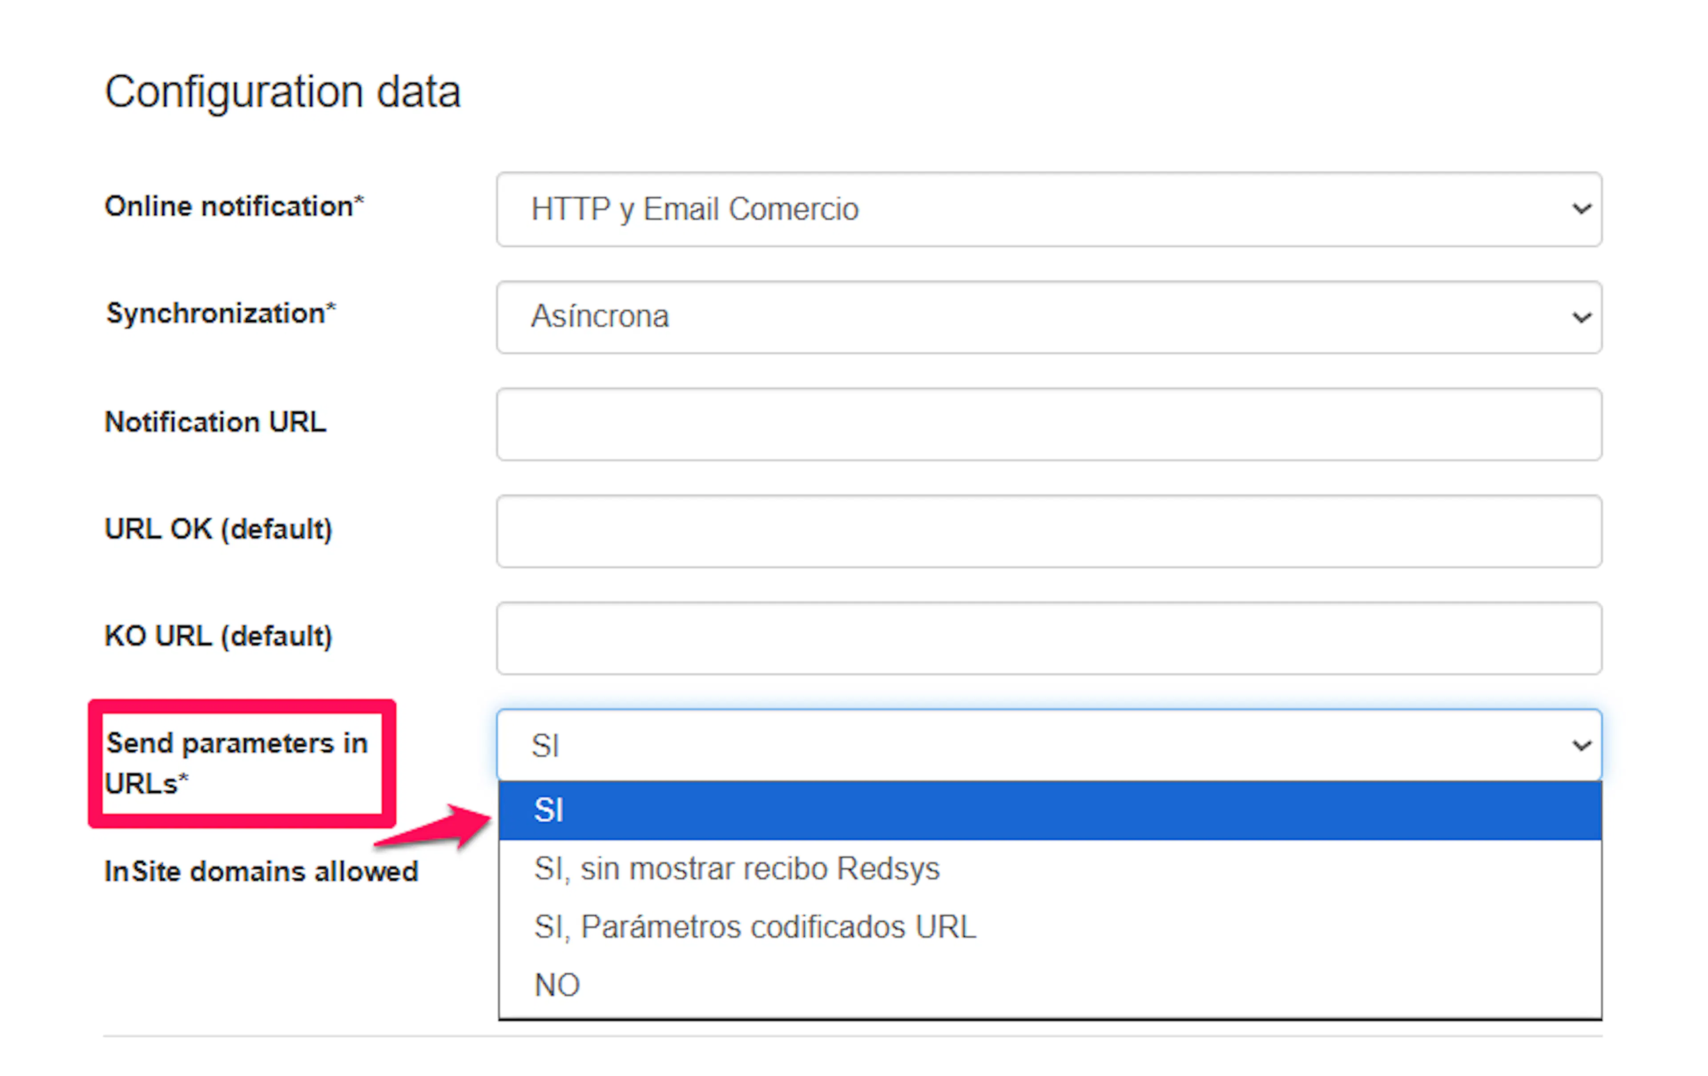The image size is (1708, 1076).
Task: Open the 'HTTP y Email Comercio' dropdown
Action: [x=1049, y=209]
